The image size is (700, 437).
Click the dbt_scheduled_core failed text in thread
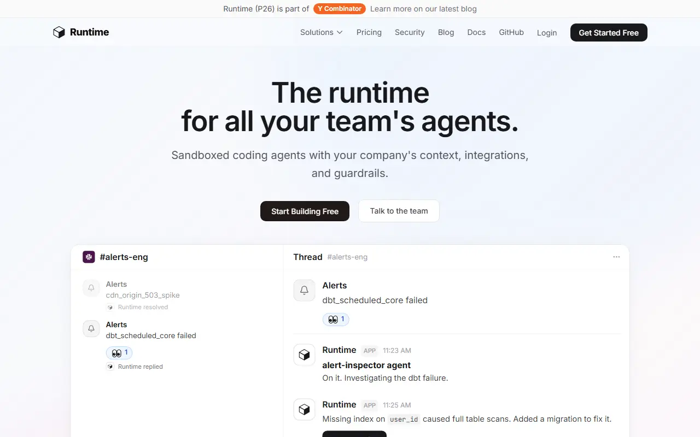(375, 300)
